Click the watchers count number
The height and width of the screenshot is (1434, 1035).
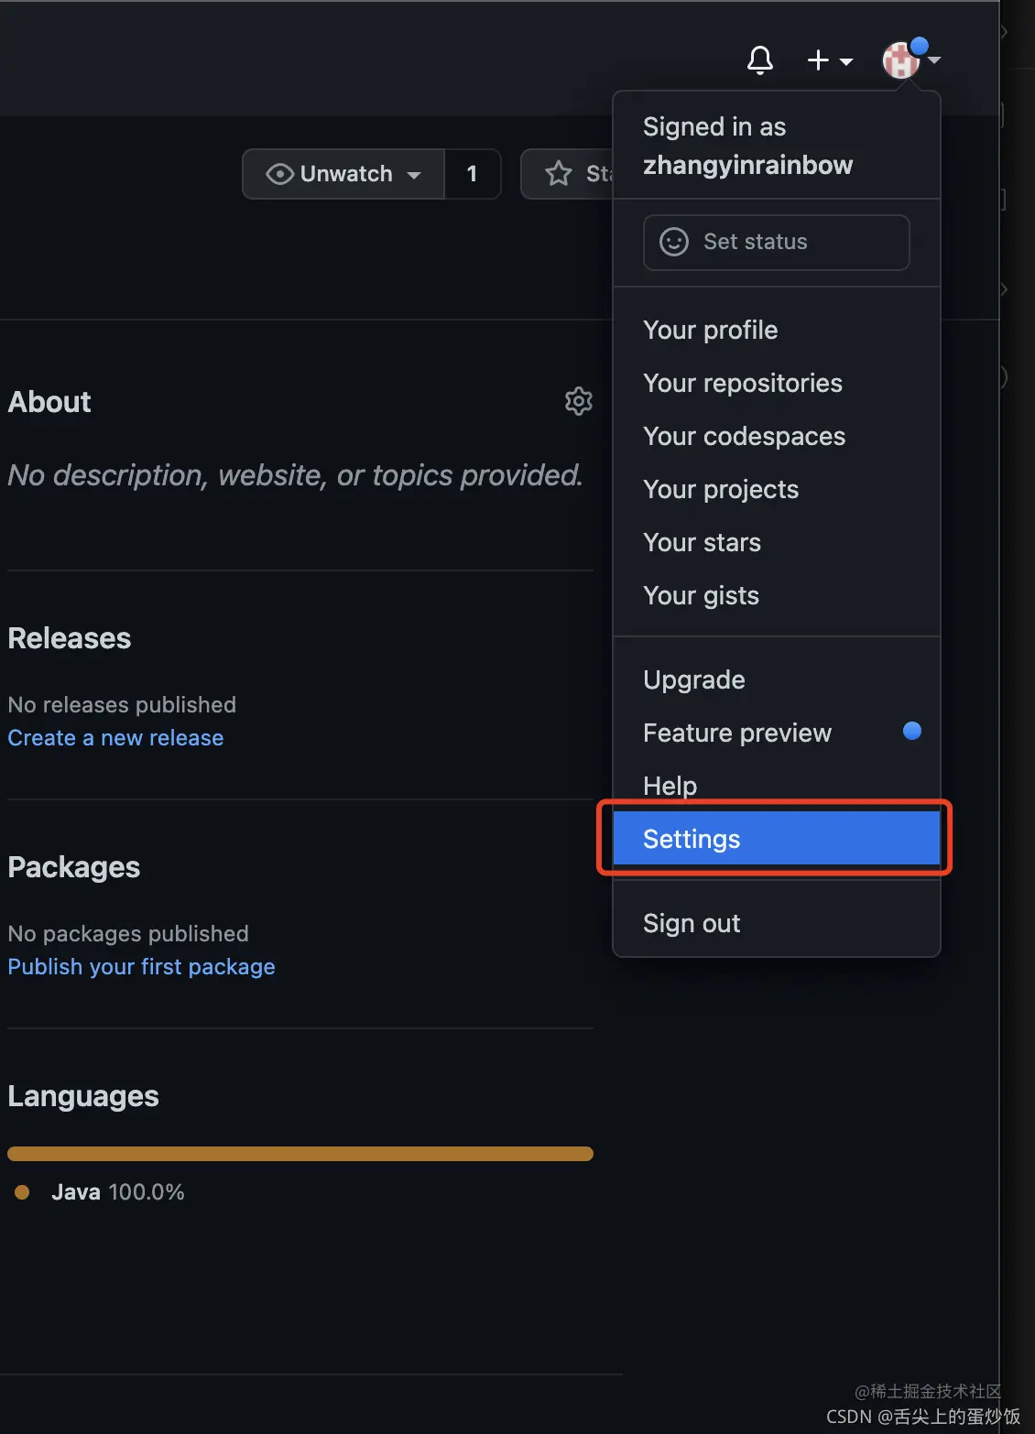(x=472, y=174)
